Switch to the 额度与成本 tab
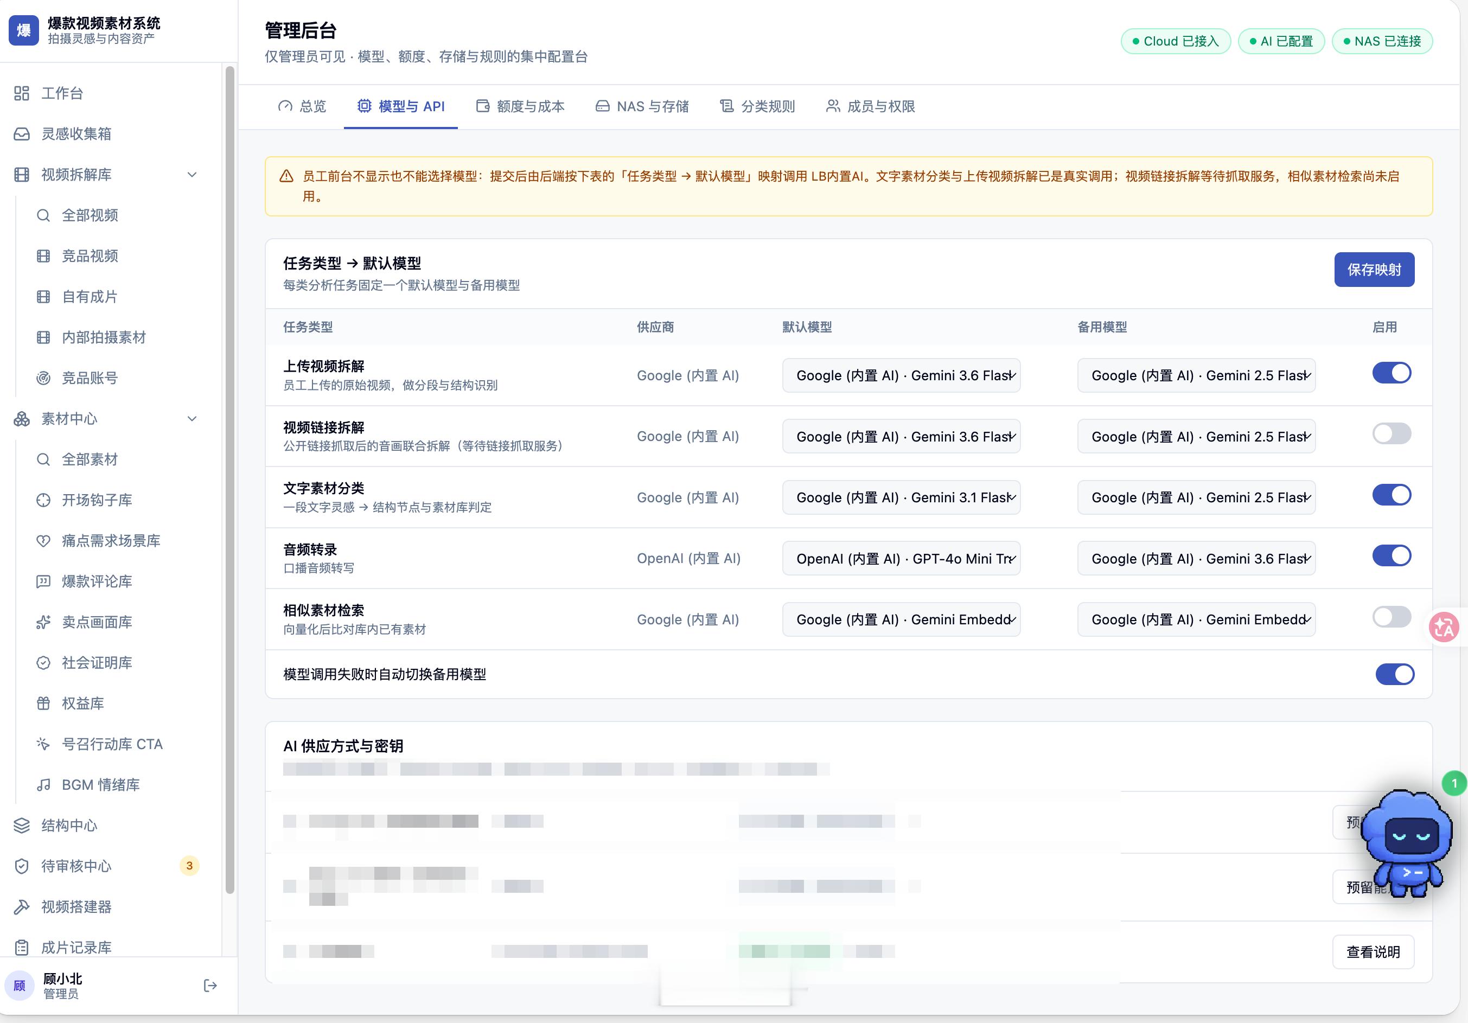 pyautogui.click(x=520, y=106)
